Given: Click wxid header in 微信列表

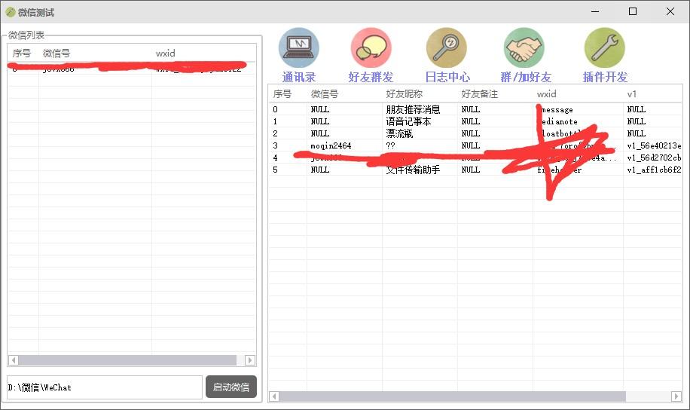Looking at the screenshot, I should point(166,54).
